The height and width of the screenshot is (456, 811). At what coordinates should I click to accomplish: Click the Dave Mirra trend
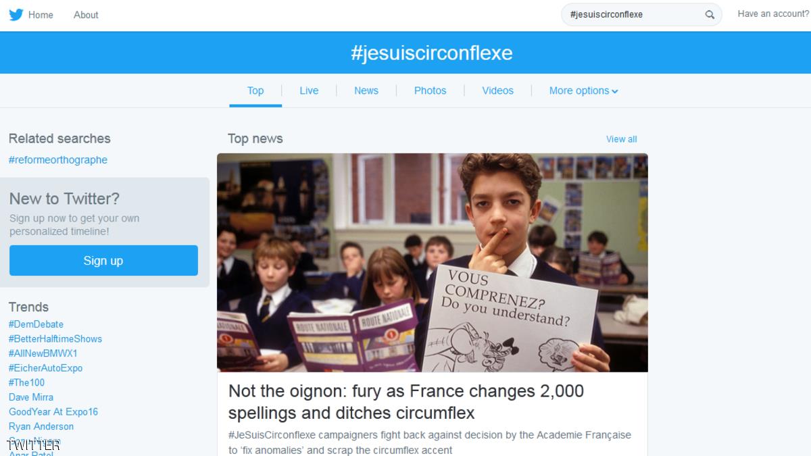tap(31, 397)
